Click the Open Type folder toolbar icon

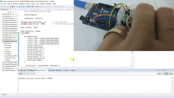point(36,7)
